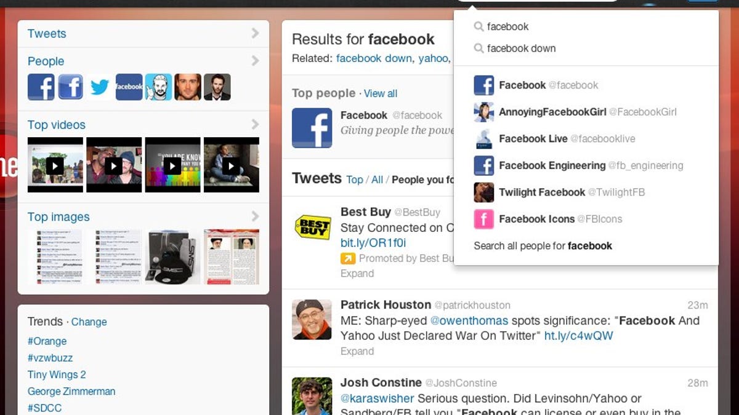Expand the People section arrow
This screenshot has height=415, width=739.
pos(255,61)
